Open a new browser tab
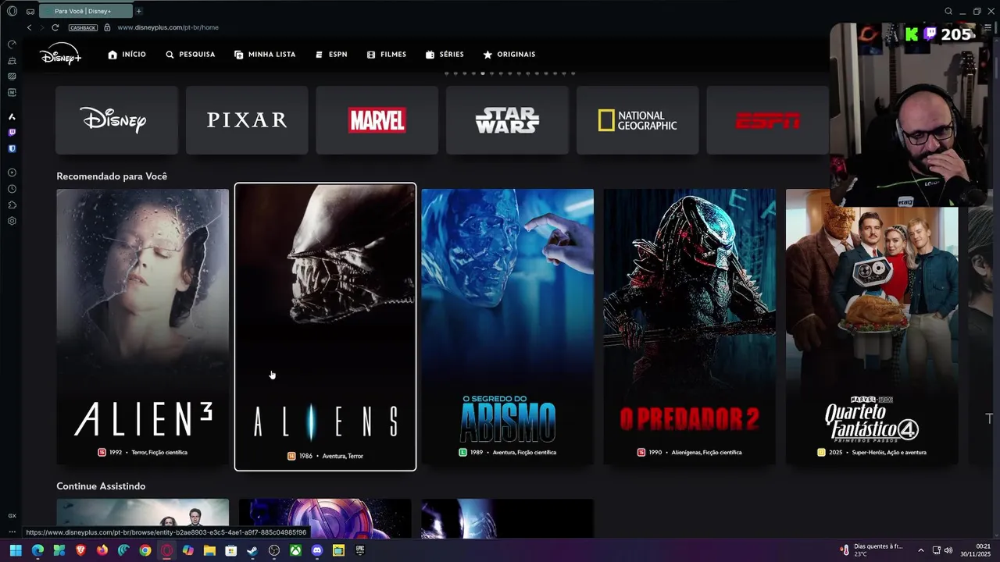1000x562 pixels. pos(139,11)
